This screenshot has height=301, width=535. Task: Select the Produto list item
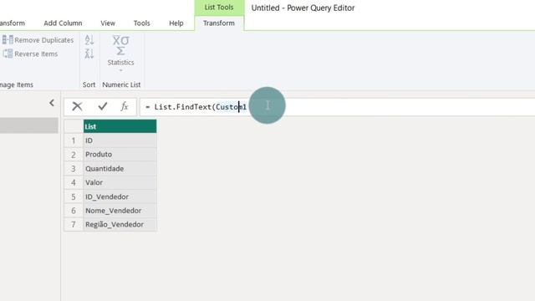pos(120,154)
